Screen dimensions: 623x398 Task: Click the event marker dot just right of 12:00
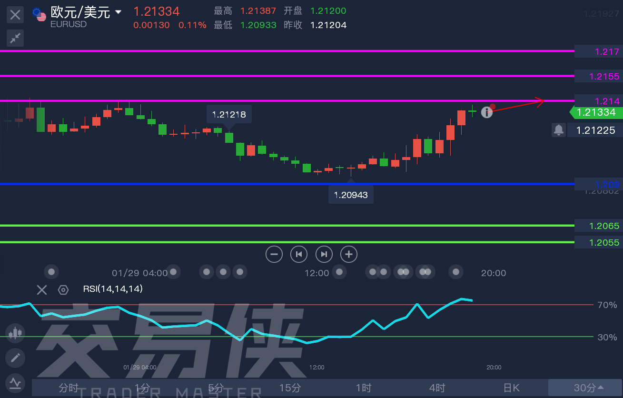(339, 272)
